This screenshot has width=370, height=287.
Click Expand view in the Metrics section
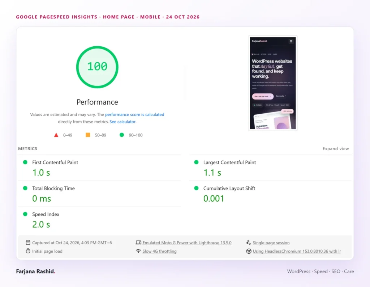coord(336,149)
